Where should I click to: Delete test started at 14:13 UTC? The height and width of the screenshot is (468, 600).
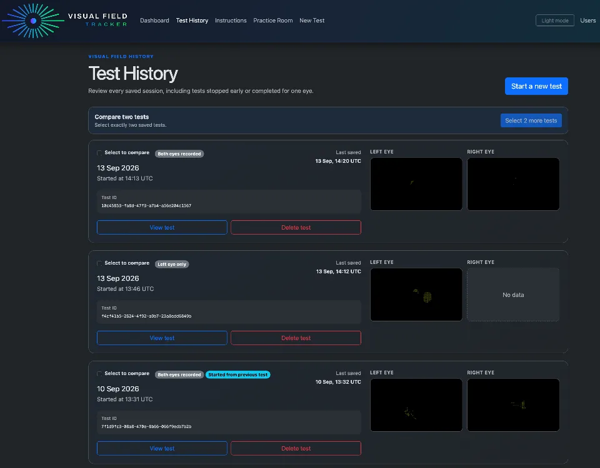tap(296, 227)
